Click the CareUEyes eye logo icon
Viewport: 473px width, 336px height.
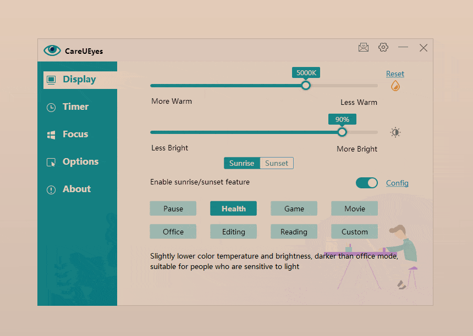[x=52, y=51]
